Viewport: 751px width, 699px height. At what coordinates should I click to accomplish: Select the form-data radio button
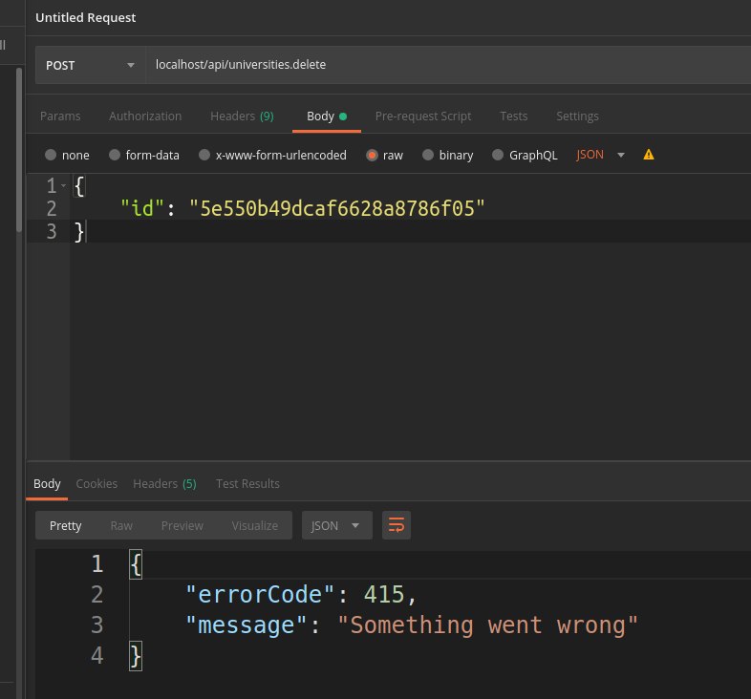point(115,155)
